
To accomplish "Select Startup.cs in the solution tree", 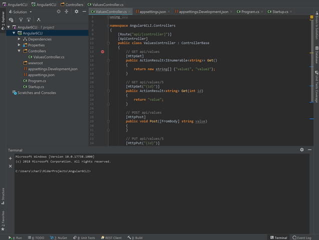I will (36, 86).
